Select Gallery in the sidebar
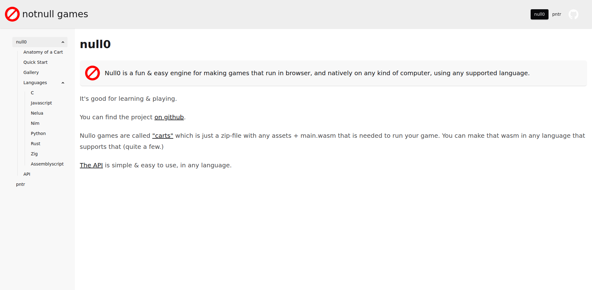Image resolution: width=592 pixels, height=290 pixels. [31, 72]
